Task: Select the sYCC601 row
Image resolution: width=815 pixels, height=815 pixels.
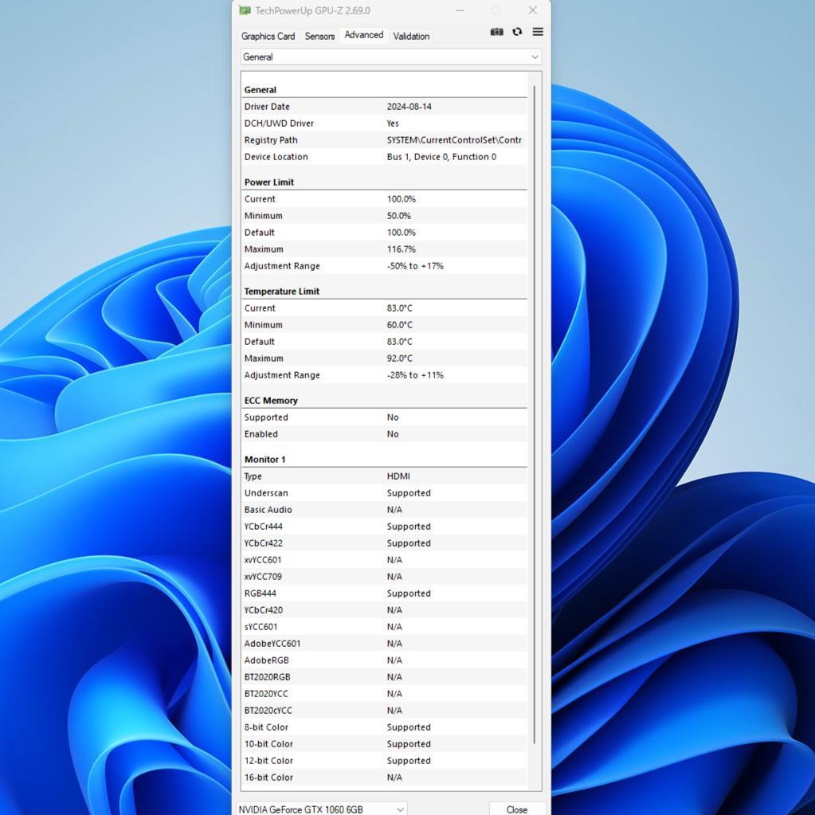Action: (385, 626)
